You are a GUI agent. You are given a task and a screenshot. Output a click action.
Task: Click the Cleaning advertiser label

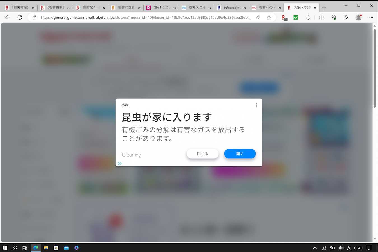tap(132, 155)
